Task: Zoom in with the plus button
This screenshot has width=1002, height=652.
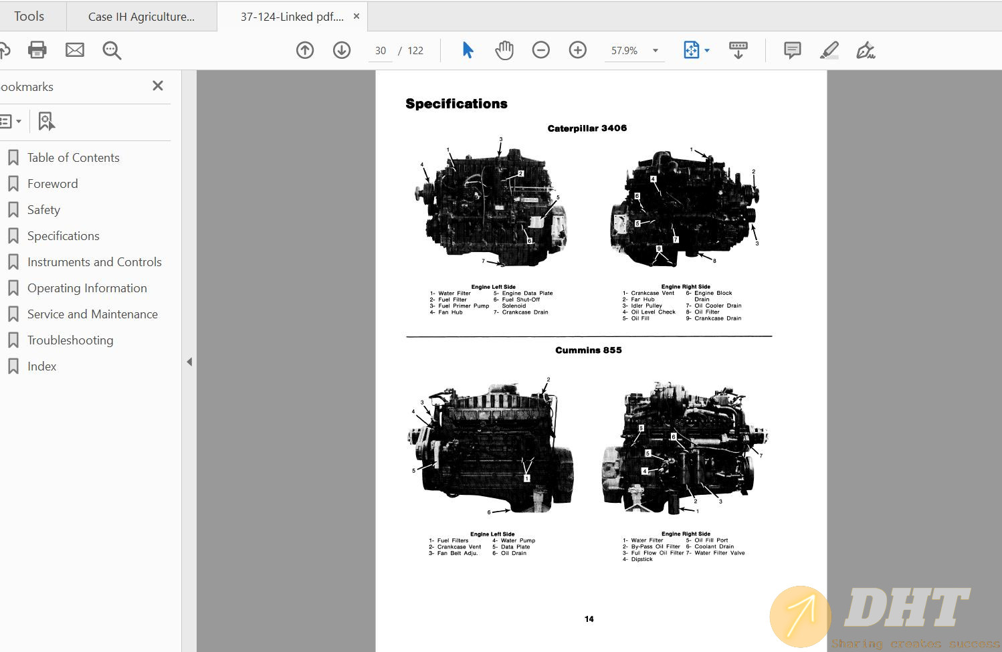Action: click(x=577, y=50)
